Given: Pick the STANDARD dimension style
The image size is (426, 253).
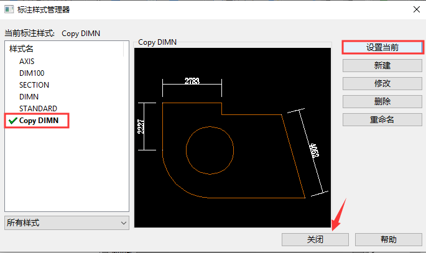Looking at the screenshot, I should [38, 109].
